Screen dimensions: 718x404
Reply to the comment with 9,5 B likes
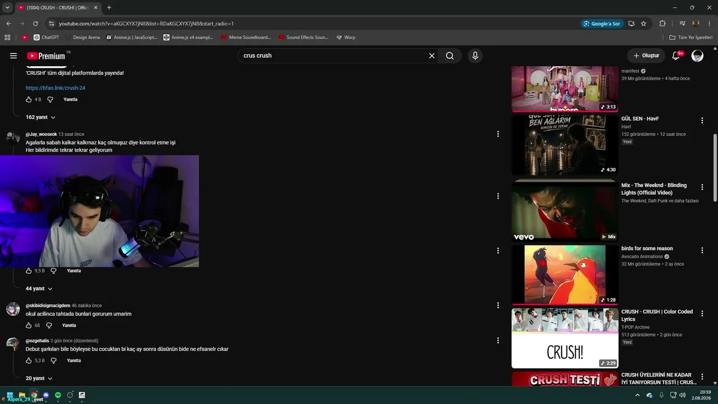pos(73,270)
